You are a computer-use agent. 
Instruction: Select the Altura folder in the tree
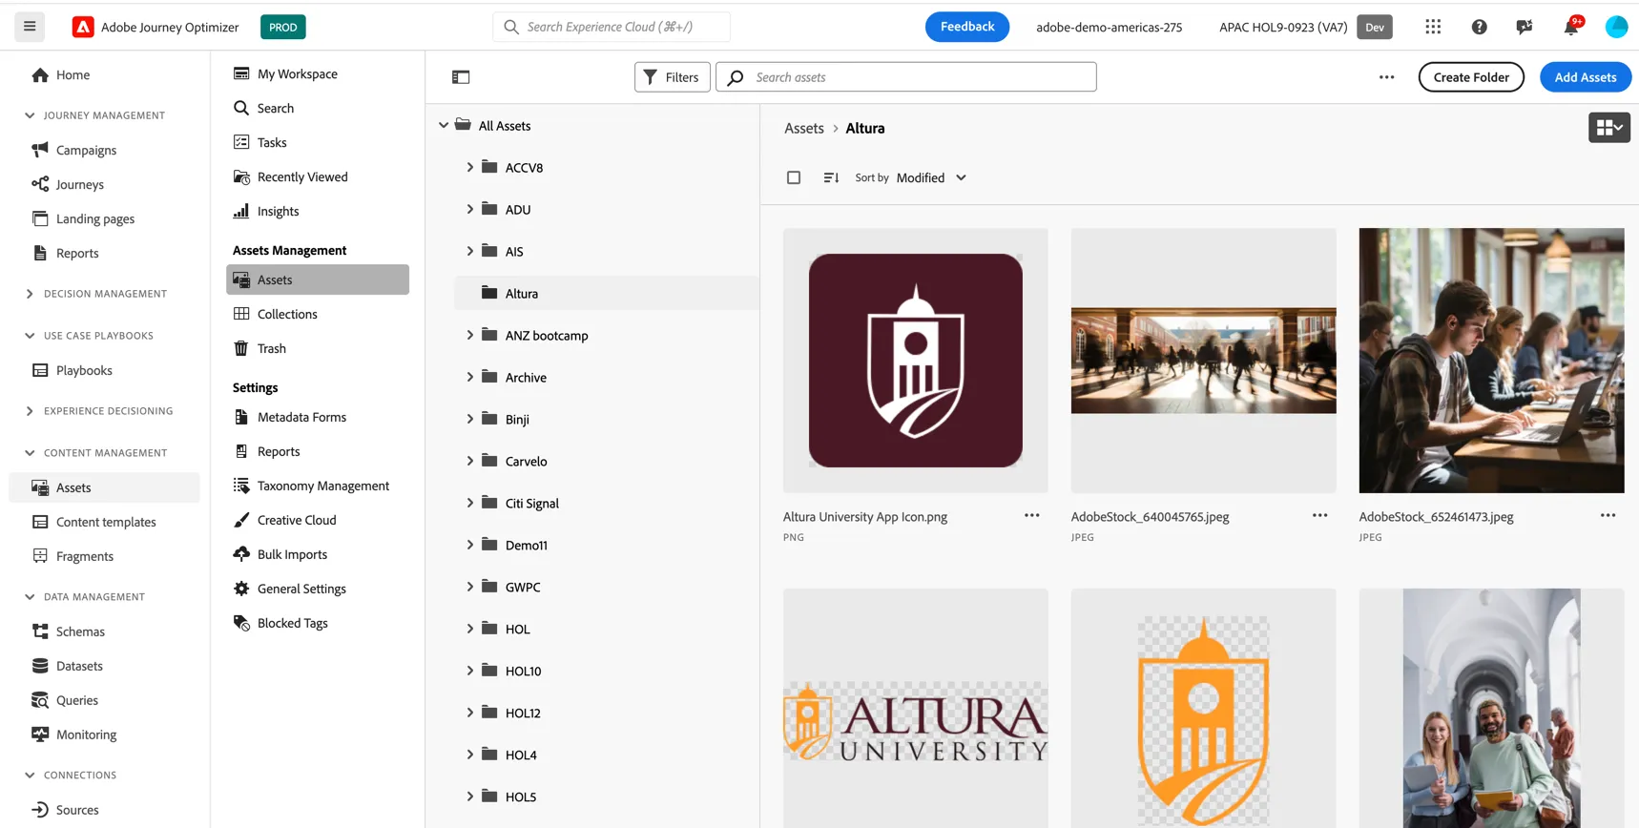click(607, 293)
